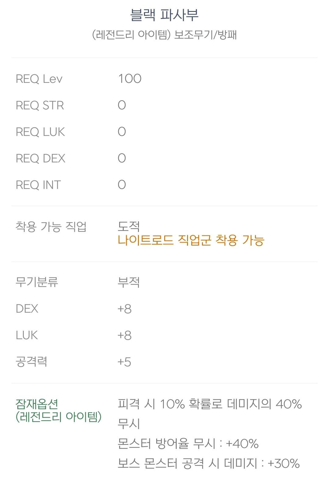
Task: Select the REQ Lev label
Action: tap(39, 79)
